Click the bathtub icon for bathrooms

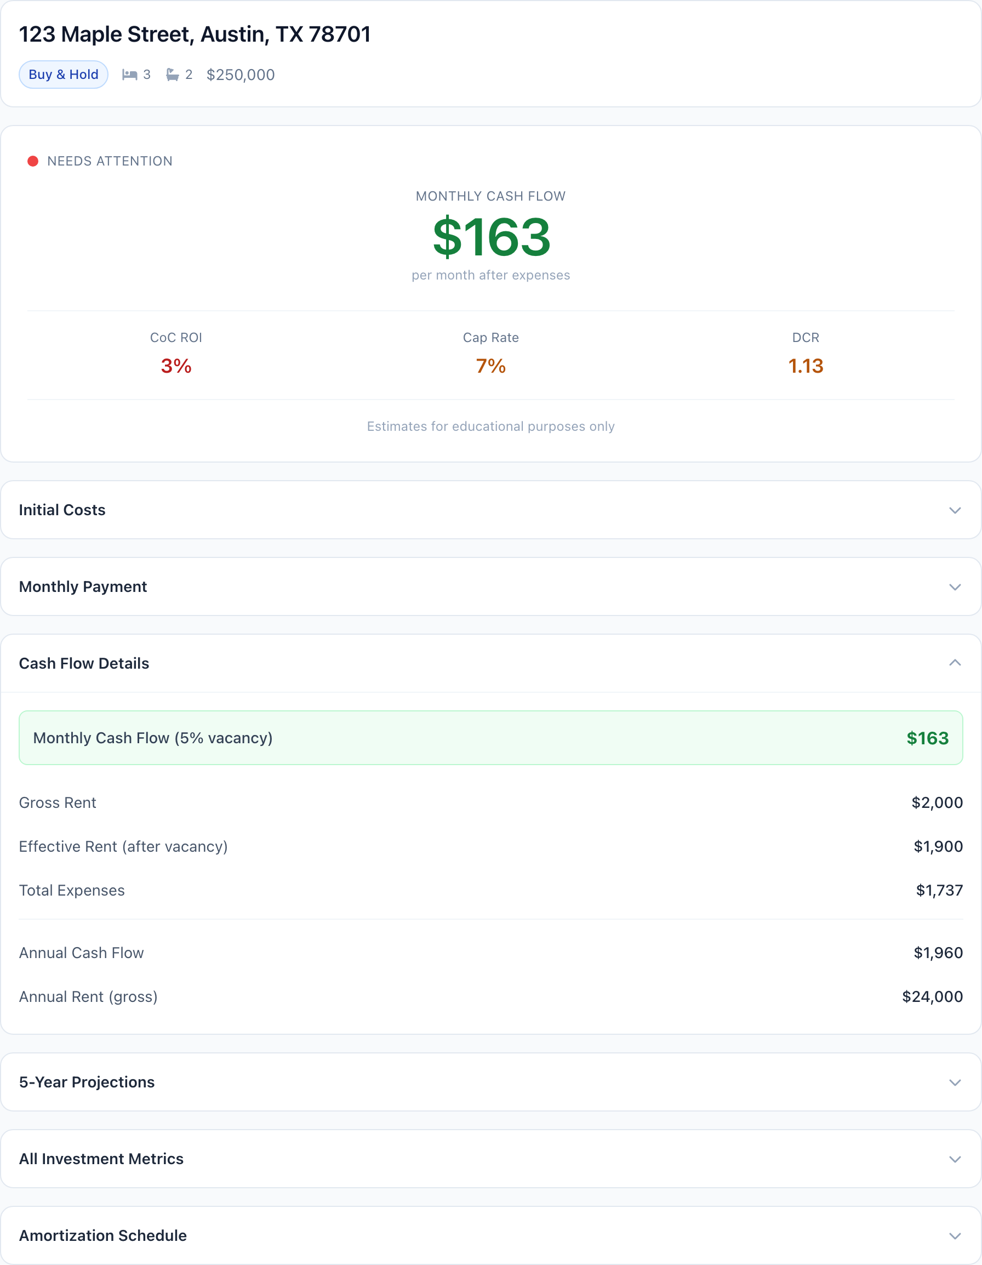click(172, 75)
